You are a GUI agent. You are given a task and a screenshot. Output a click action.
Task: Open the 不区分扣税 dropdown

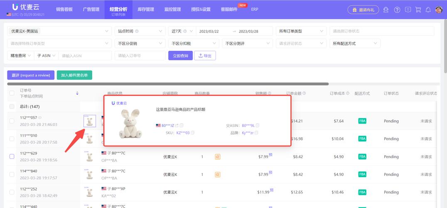194,43
